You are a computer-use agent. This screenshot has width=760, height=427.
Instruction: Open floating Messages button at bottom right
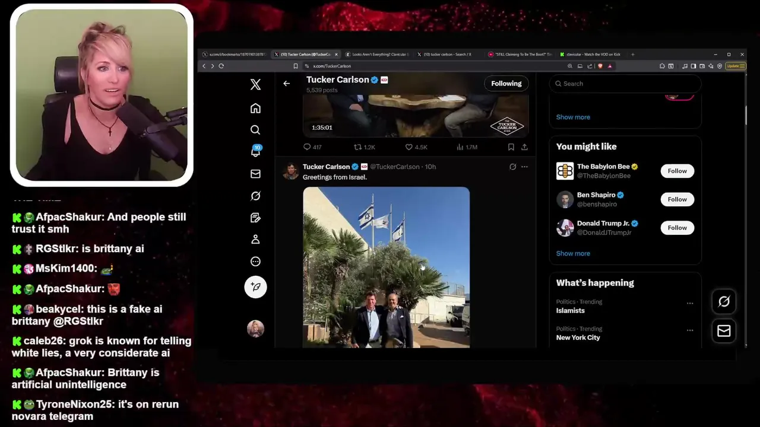coord(724,331)
